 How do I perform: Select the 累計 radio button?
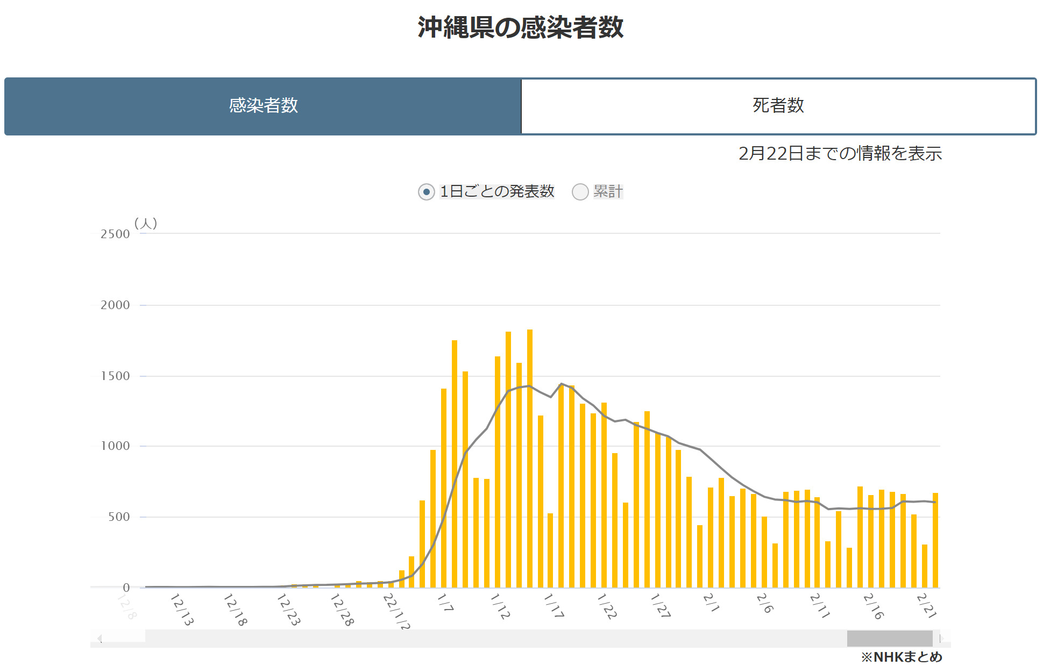pyautogui.click(x=580, y=192)
